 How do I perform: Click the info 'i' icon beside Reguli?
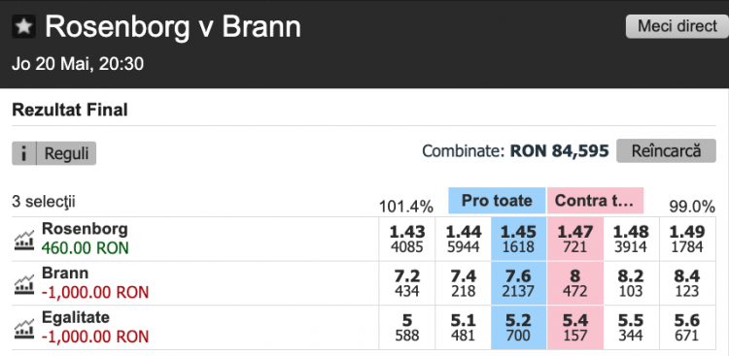point(23,153)
